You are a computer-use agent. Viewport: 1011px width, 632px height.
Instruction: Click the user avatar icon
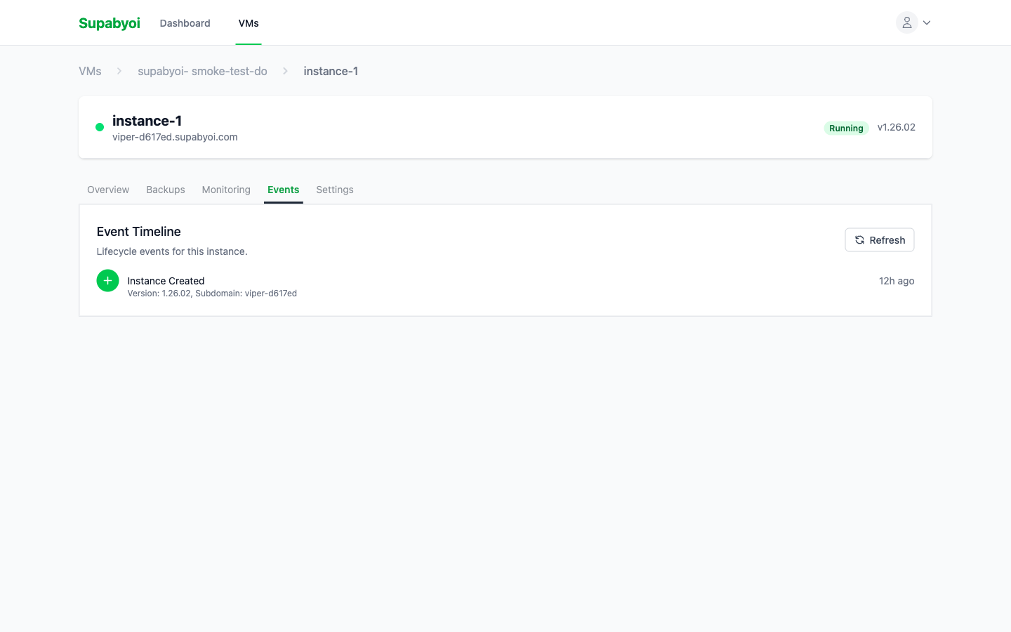tap(906, 22)
